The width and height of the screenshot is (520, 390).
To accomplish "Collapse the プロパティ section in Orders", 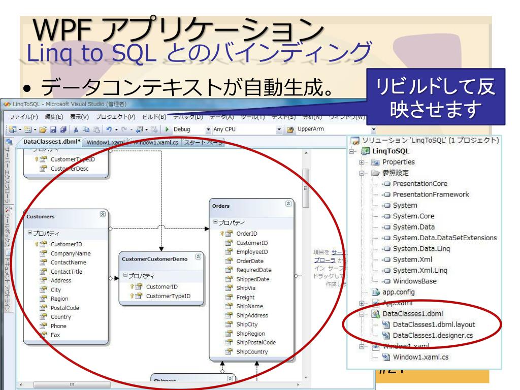I will [x=215, y=222].
